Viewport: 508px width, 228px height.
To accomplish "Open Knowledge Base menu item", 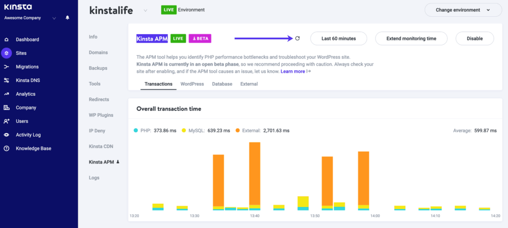I will click(33, 148).
